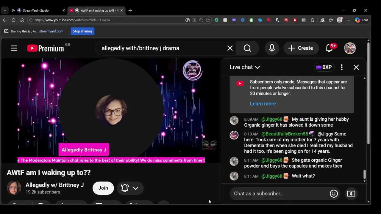Screen dimensions: 381x214
Task: Clear the search query with the X
Action: click(x=230, y=48)
